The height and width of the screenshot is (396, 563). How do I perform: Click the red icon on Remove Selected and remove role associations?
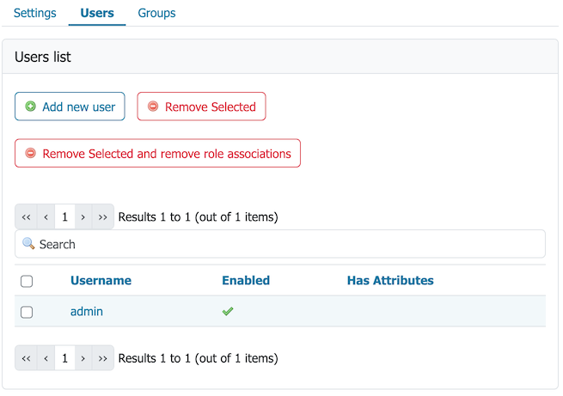coord(31,153)
